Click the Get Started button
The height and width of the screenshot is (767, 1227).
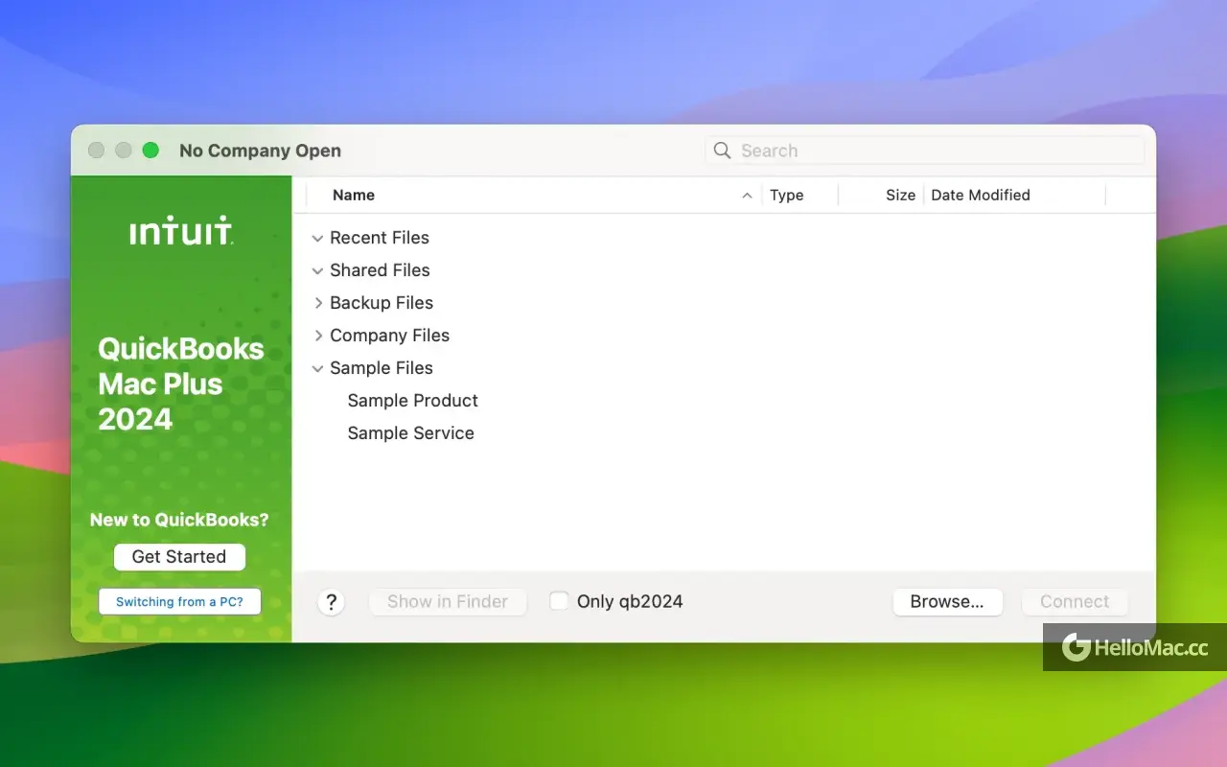pos(179,556)
